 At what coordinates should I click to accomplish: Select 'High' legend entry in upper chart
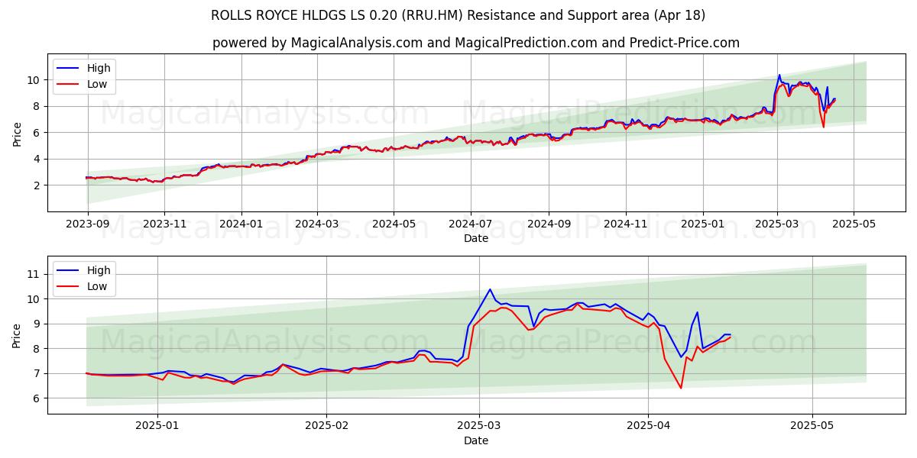99,68
